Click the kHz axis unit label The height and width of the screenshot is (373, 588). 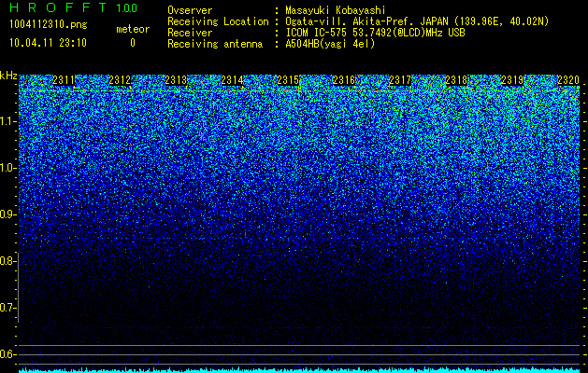[x=8, y=76]
